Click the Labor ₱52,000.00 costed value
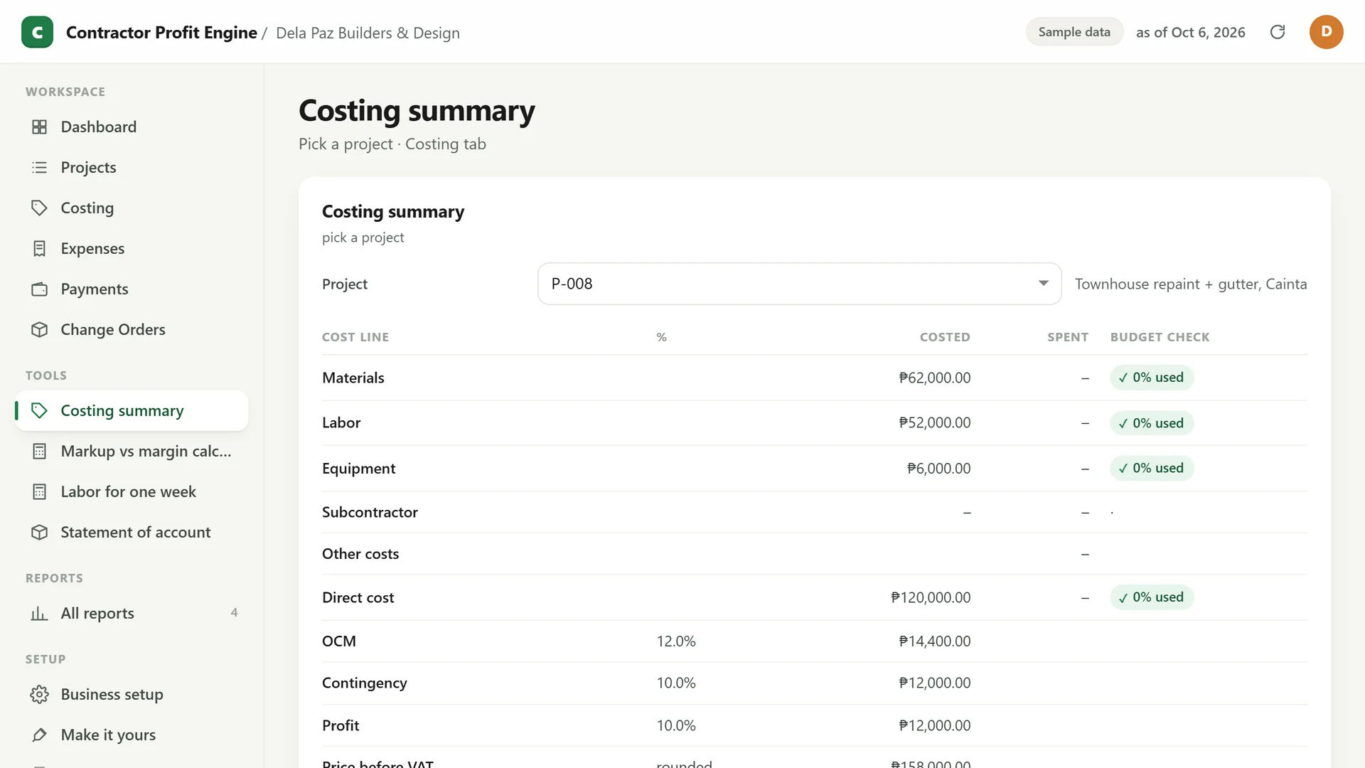Screen dimensions: 1365x768 (x=934, y=422)
